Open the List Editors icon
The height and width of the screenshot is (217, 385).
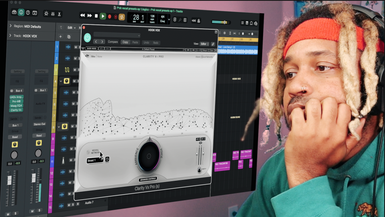click(x=243, y=22)
